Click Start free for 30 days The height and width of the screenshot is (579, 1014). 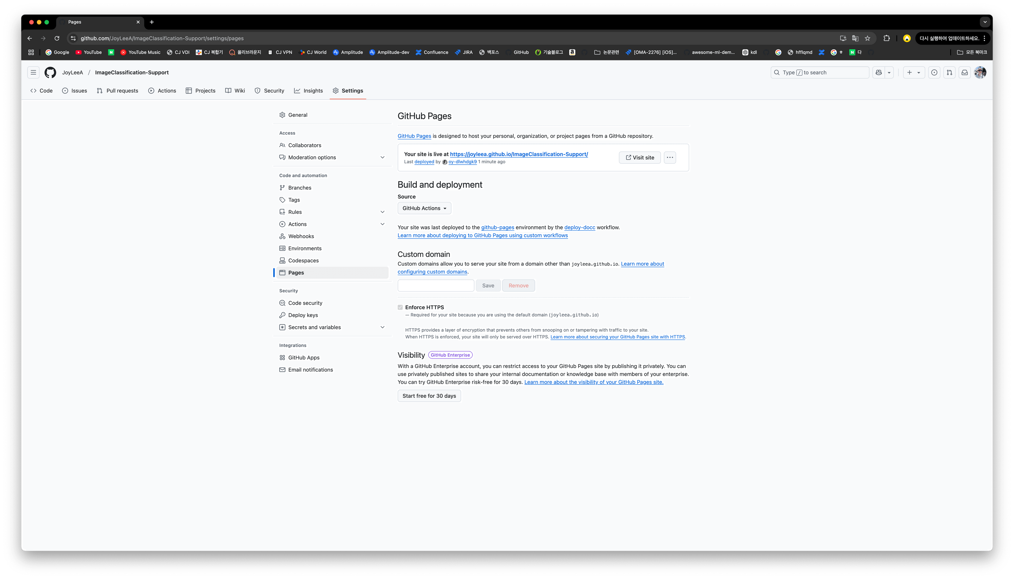click(x=429, y=396)
